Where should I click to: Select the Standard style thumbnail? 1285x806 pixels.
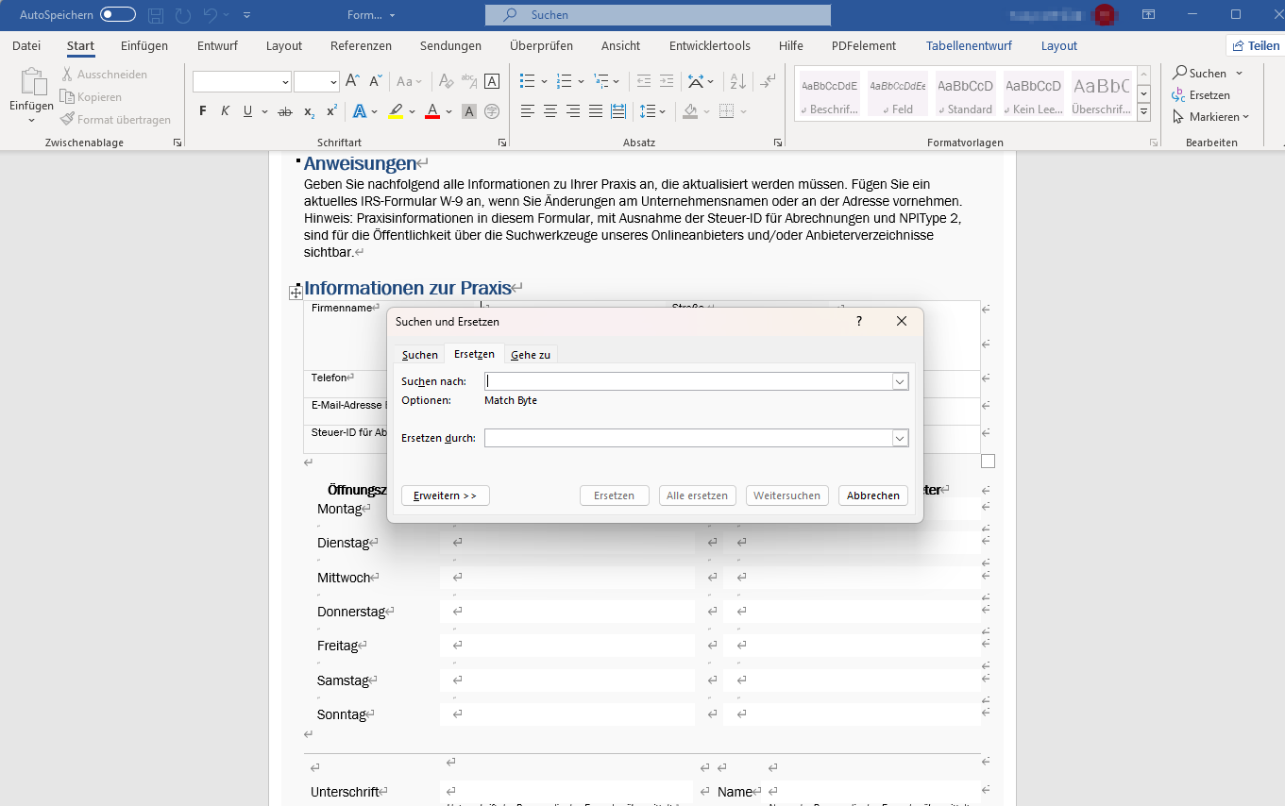(965, 93)
